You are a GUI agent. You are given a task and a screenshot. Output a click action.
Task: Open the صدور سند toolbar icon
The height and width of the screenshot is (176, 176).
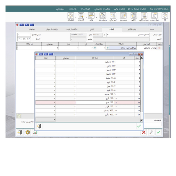click(x=123, y=15)
